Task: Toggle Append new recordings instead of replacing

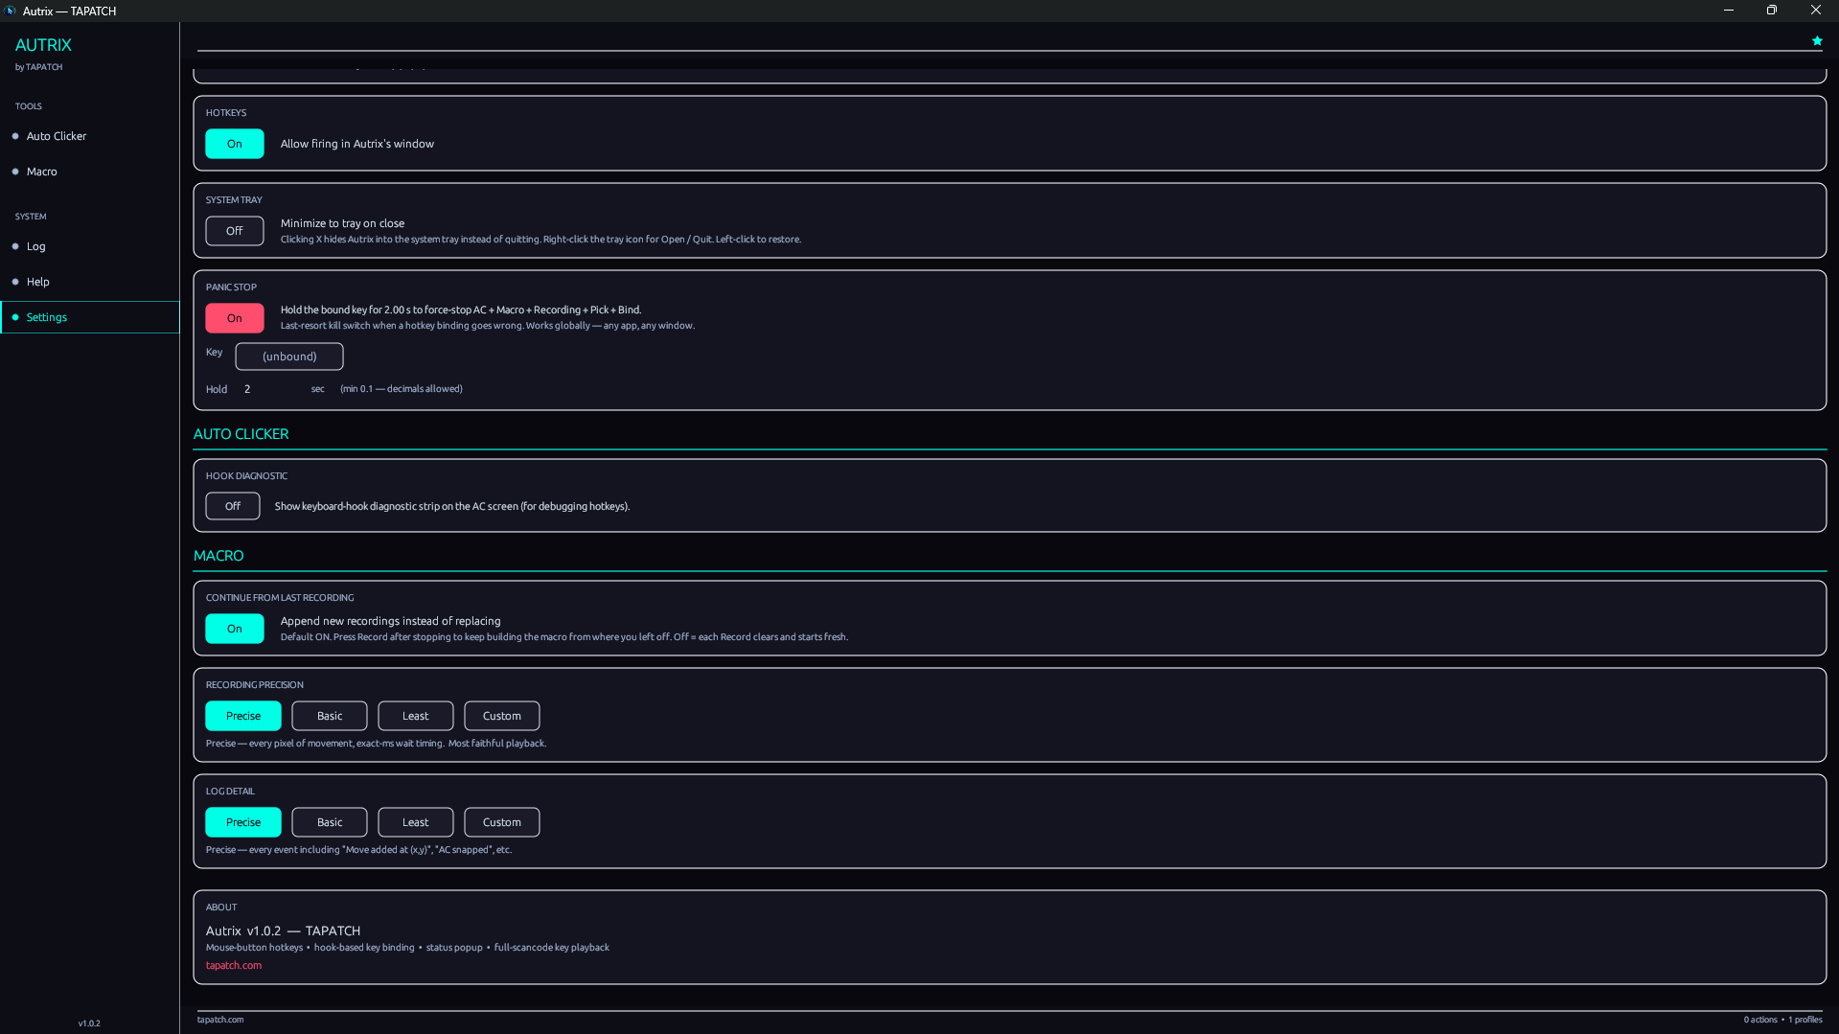Action: pyautogui.click(x=235, y=629)
